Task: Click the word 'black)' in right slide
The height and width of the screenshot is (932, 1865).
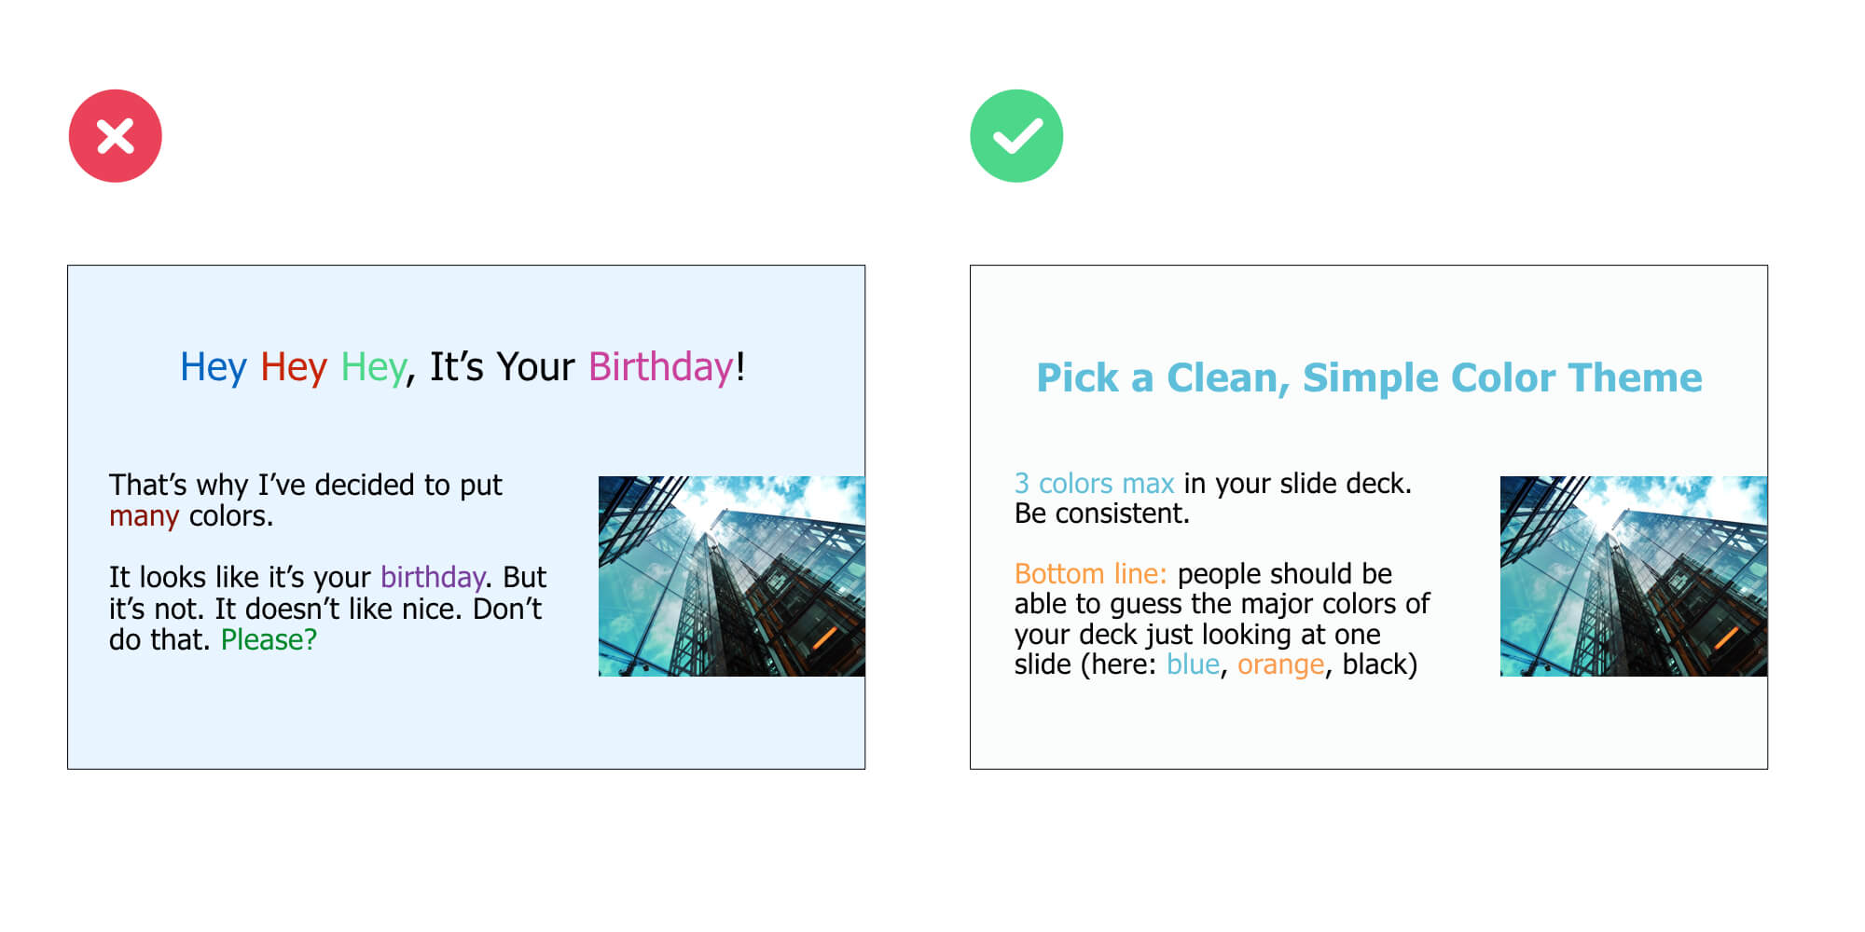Action: (x=1380, y=664)
